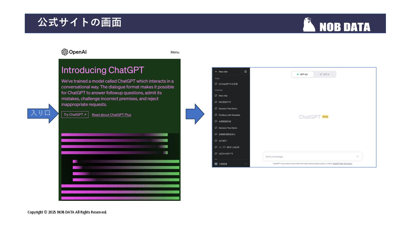Screen dimensions: 411x231
Task: Click chat bubble icon beside ユーザー要求とAI応答
Action: coord(216,147)
